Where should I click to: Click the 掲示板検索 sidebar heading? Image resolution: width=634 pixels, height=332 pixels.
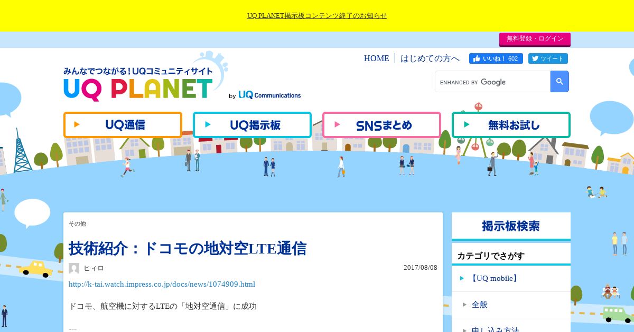[x=511, y=226]
